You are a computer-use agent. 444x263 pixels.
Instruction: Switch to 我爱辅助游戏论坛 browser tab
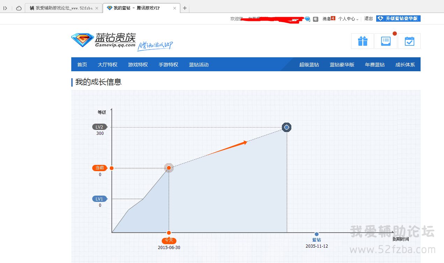[63, 8]
